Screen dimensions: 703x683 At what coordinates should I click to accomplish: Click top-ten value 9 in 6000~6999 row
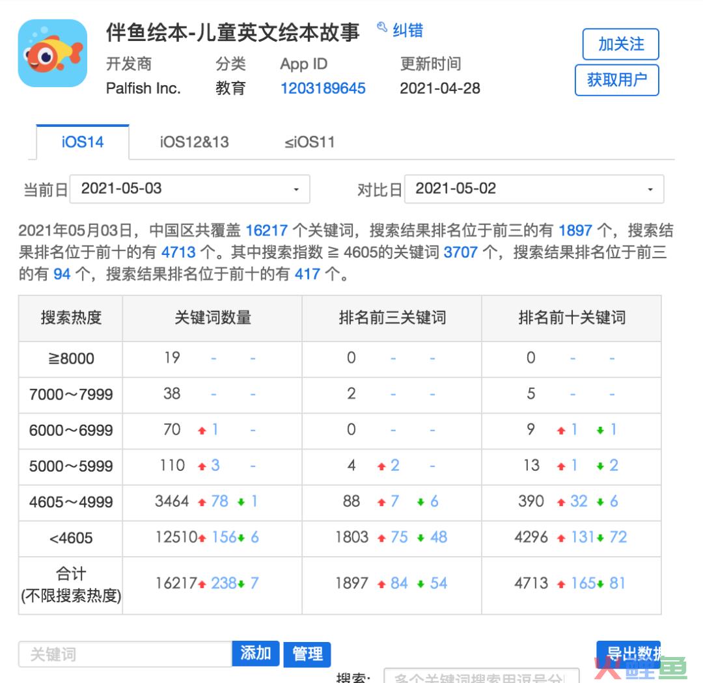tap(531, 429)
